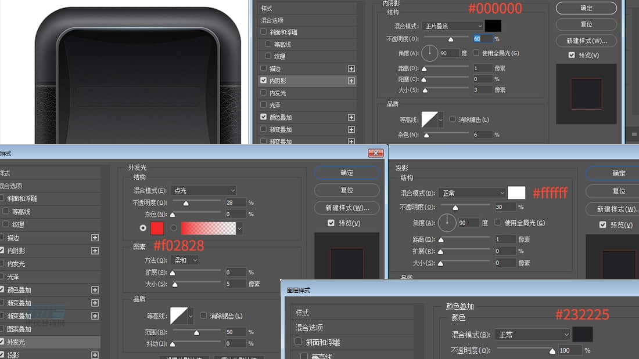Click 复位 button in the 外发光 dialog

point(347,190)
